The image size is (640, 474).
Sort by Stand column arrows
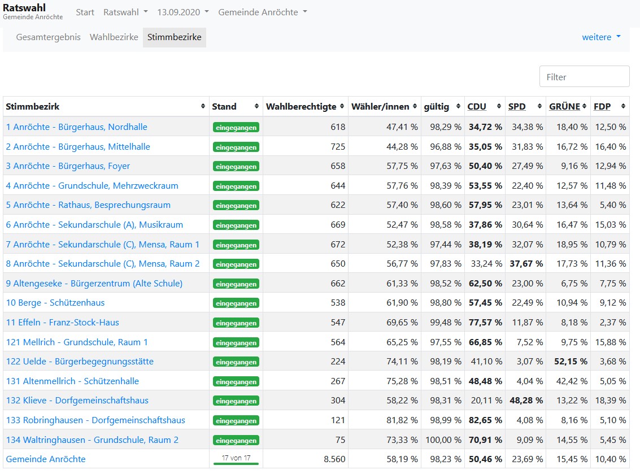(x=257, y=106)
